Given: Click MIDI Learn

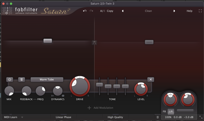Looking at the screenshot, I should point(10,117).
